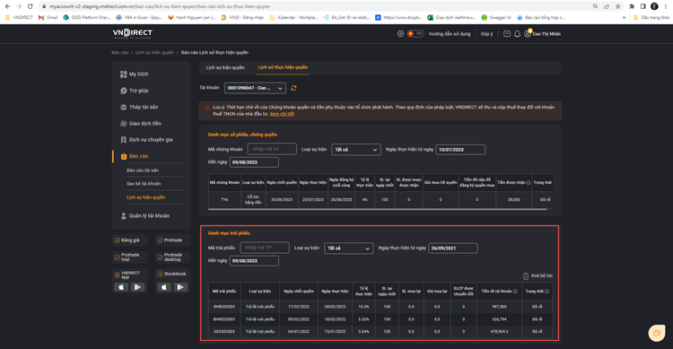Screen dimensions: 673x349
Task: Reload the browser page
Action: pyautogui.click(x=30, y=6)
